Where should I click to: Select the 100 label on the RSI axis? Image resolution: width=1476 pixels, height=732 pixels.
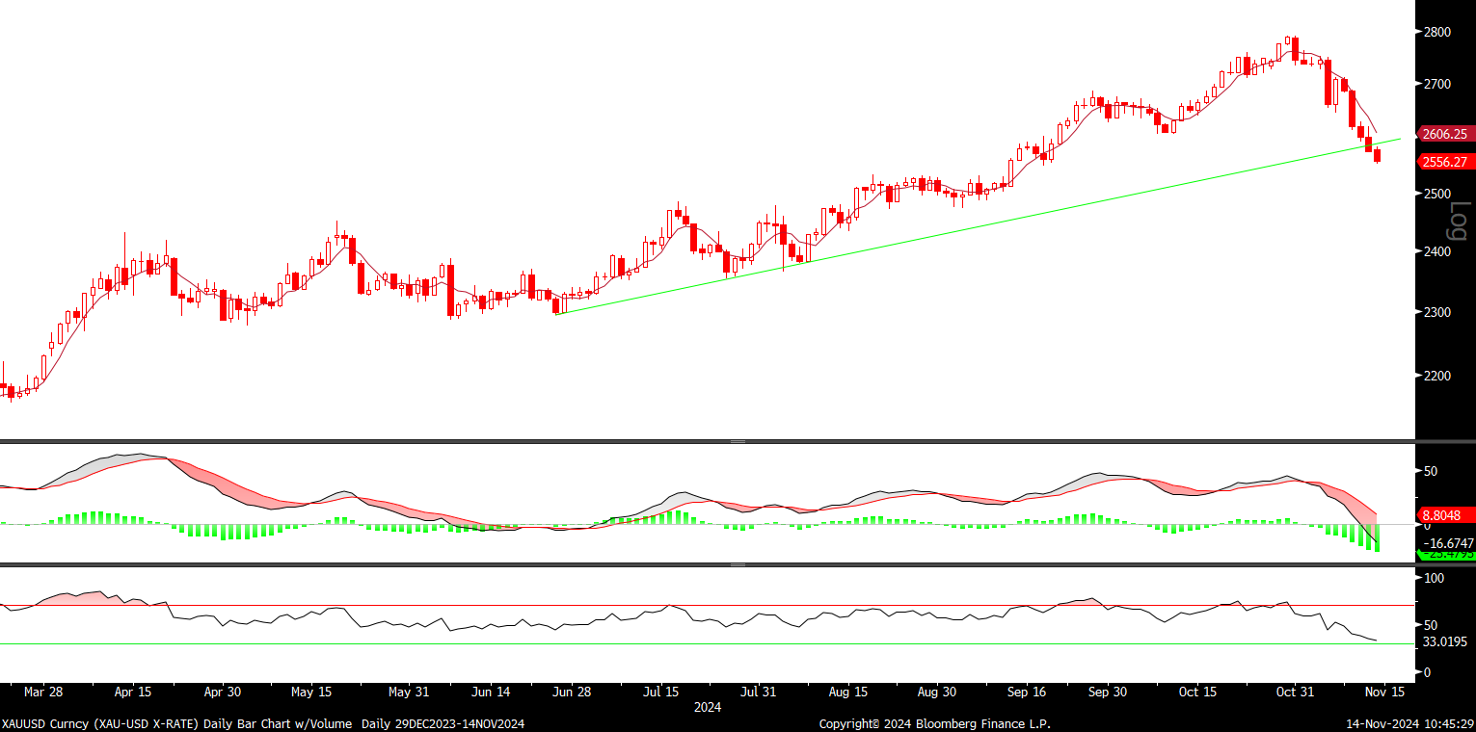[x=1434, y=578]
